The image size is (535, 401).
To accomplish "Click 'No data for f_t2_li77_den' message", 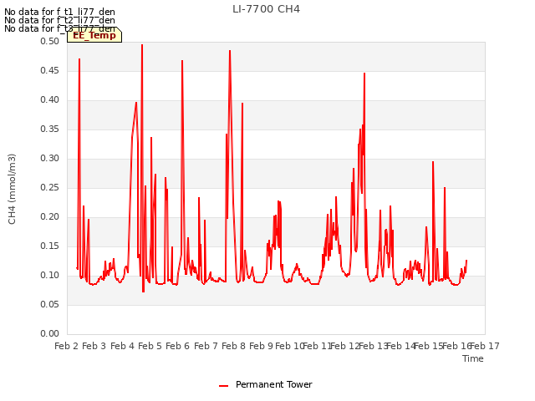I will click(x=59, y=20).
